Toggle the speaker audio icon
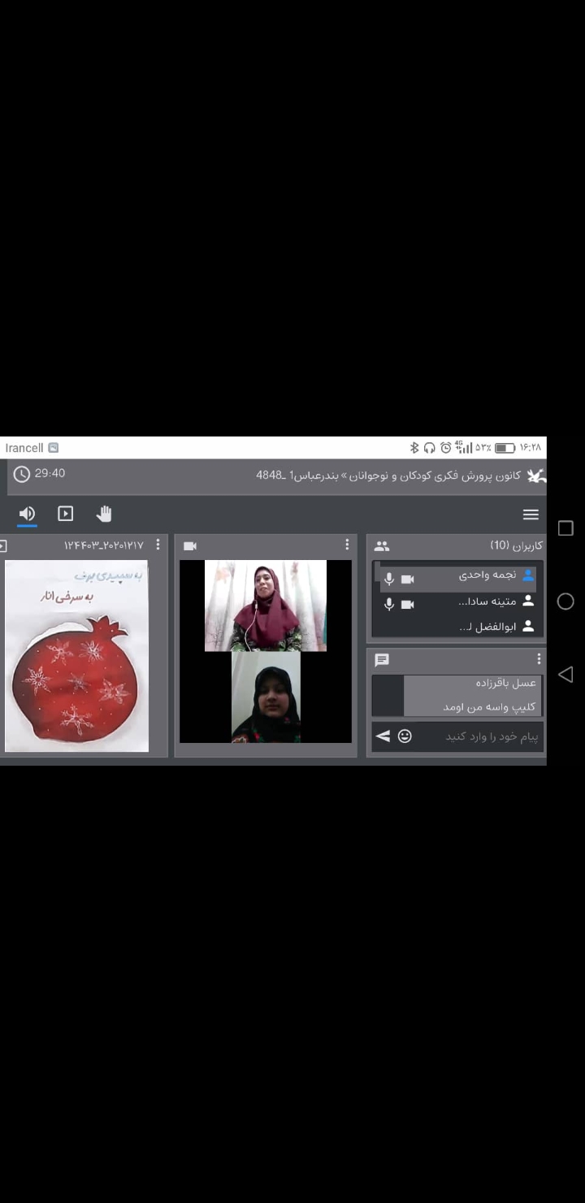The height and width of the screenshot is (1203, 585). click(27, 514)
